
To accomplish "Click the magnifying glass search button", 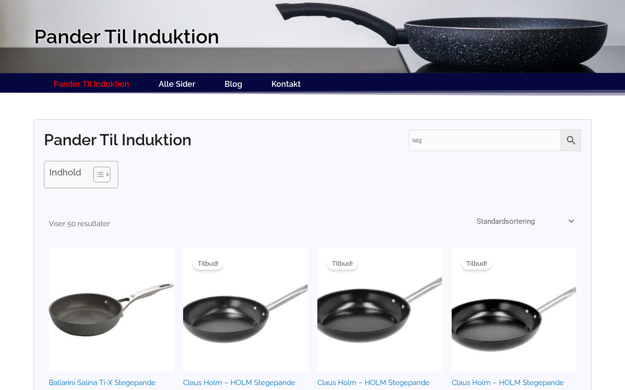I will point(571,140).
